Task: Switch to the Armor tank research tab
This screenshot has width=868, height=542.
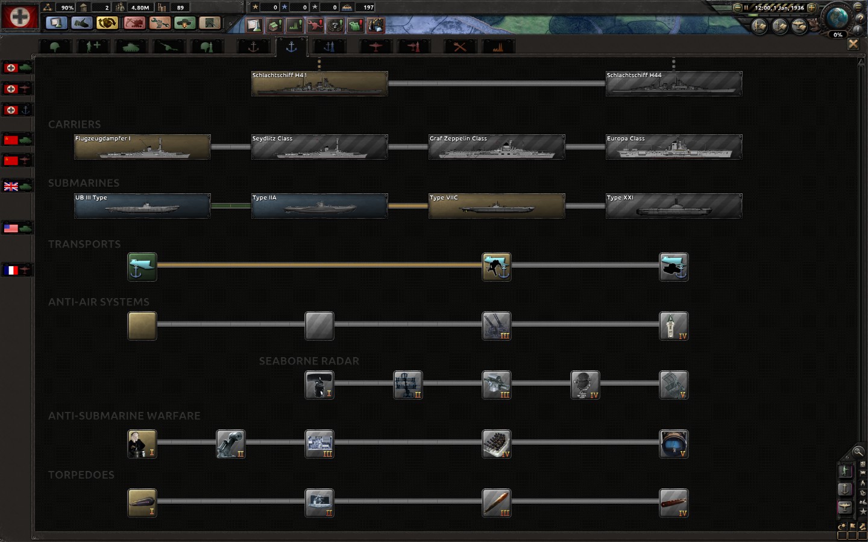Action: click(x=131, y=46)
